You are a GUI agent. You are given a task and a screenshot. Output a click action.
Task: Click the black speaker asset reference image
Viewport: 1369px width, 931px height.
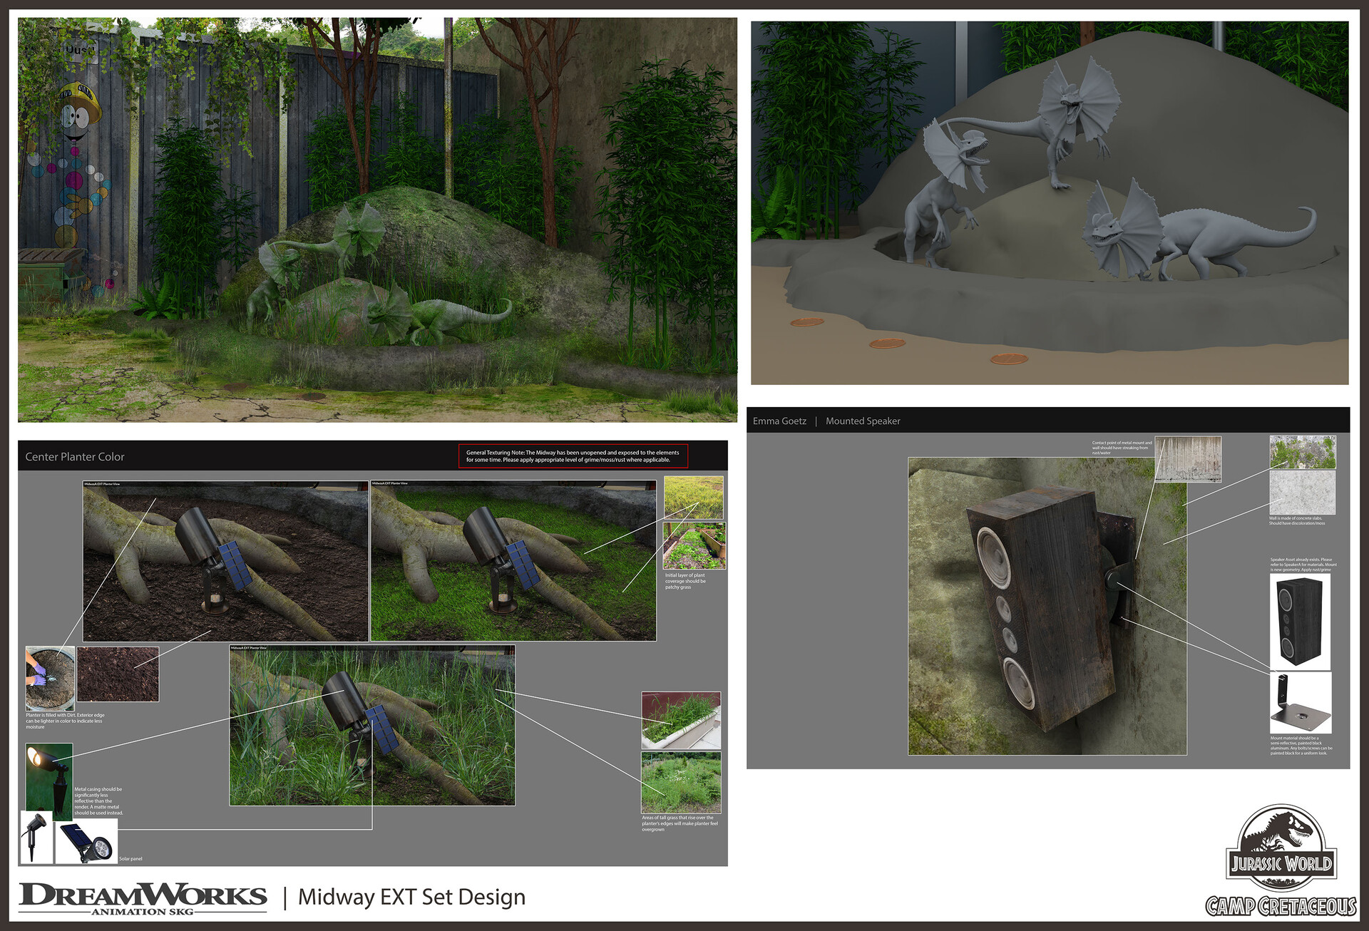[1300, 622]
